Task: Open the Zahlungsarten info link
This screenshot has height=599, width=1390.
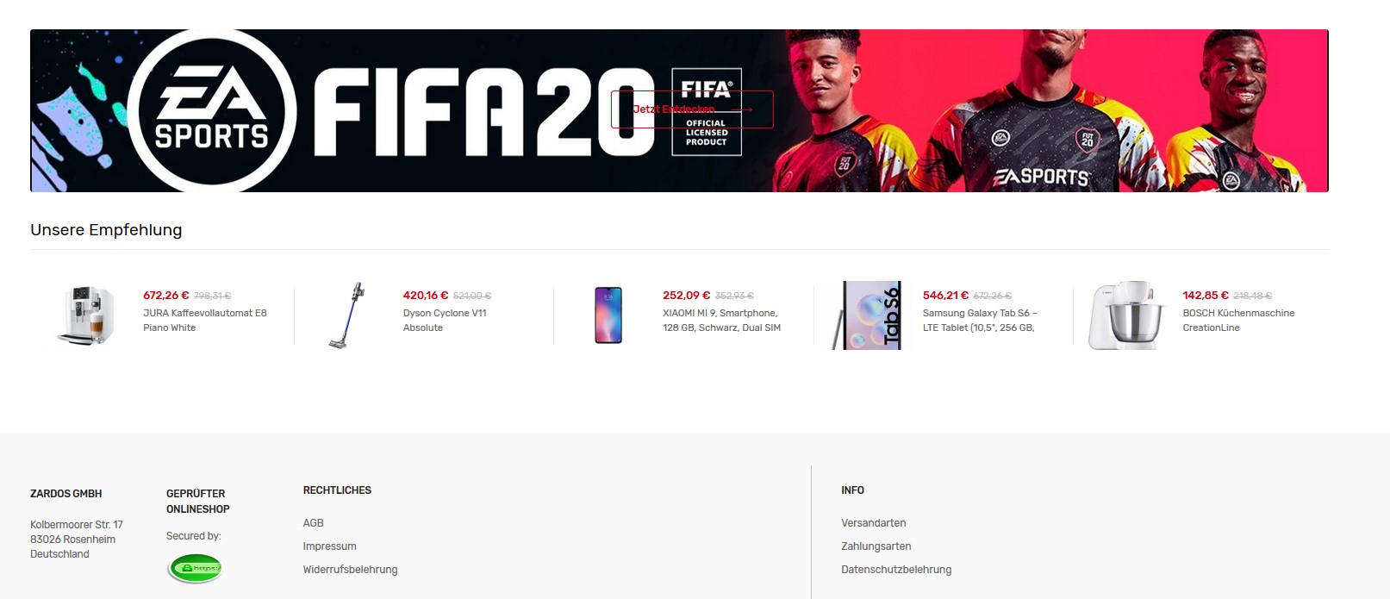Action: point(876,546)
